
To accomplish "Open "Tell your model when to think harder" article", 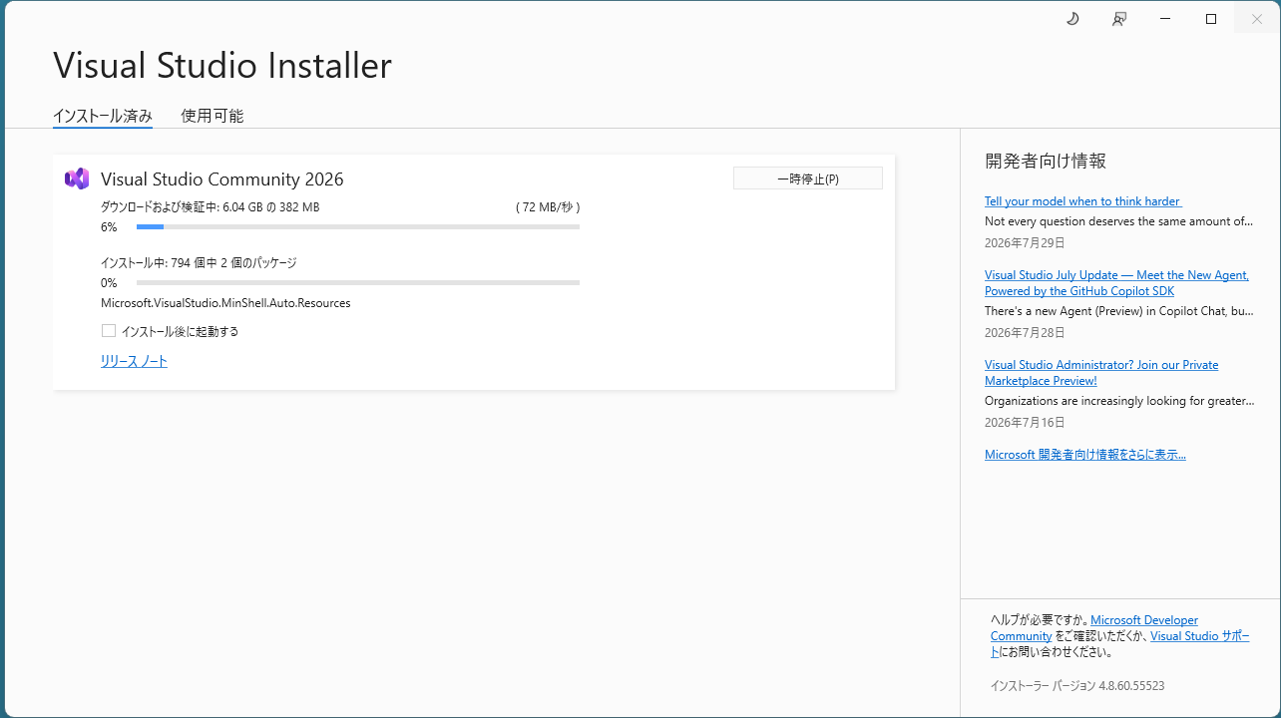I will [x=1082, y=201].
